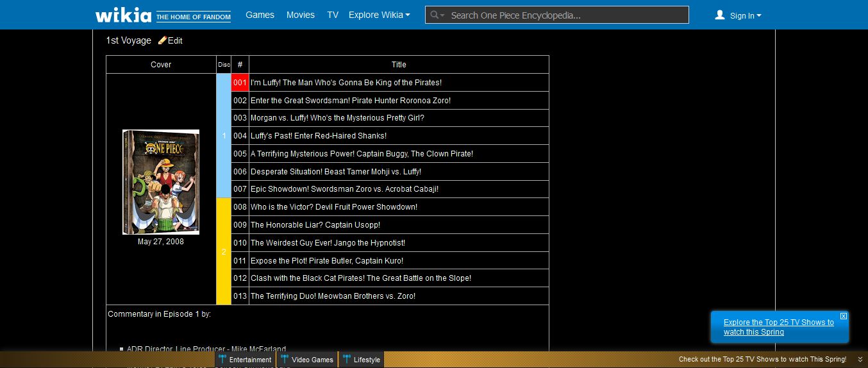This screenshot has height=368, width=868.
Task: Click the red 001 episode number cell
Action: 240,83
